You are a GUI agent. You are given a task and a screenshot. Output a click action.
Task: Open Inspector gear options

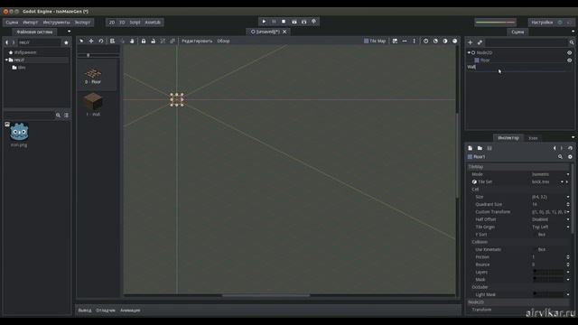point(570,157)
